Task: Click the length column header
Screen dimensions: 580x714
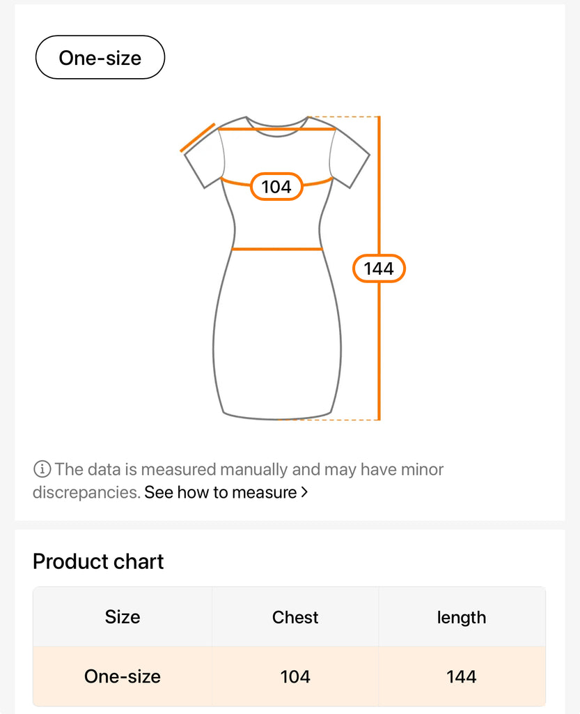Action: [x=462, y=617]
